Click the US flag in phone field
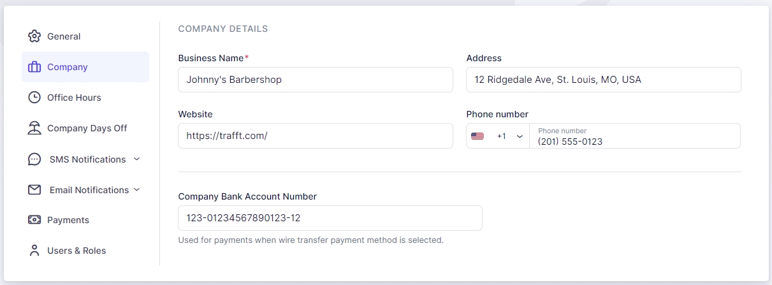The image size is (772, 285). (477, 136)
